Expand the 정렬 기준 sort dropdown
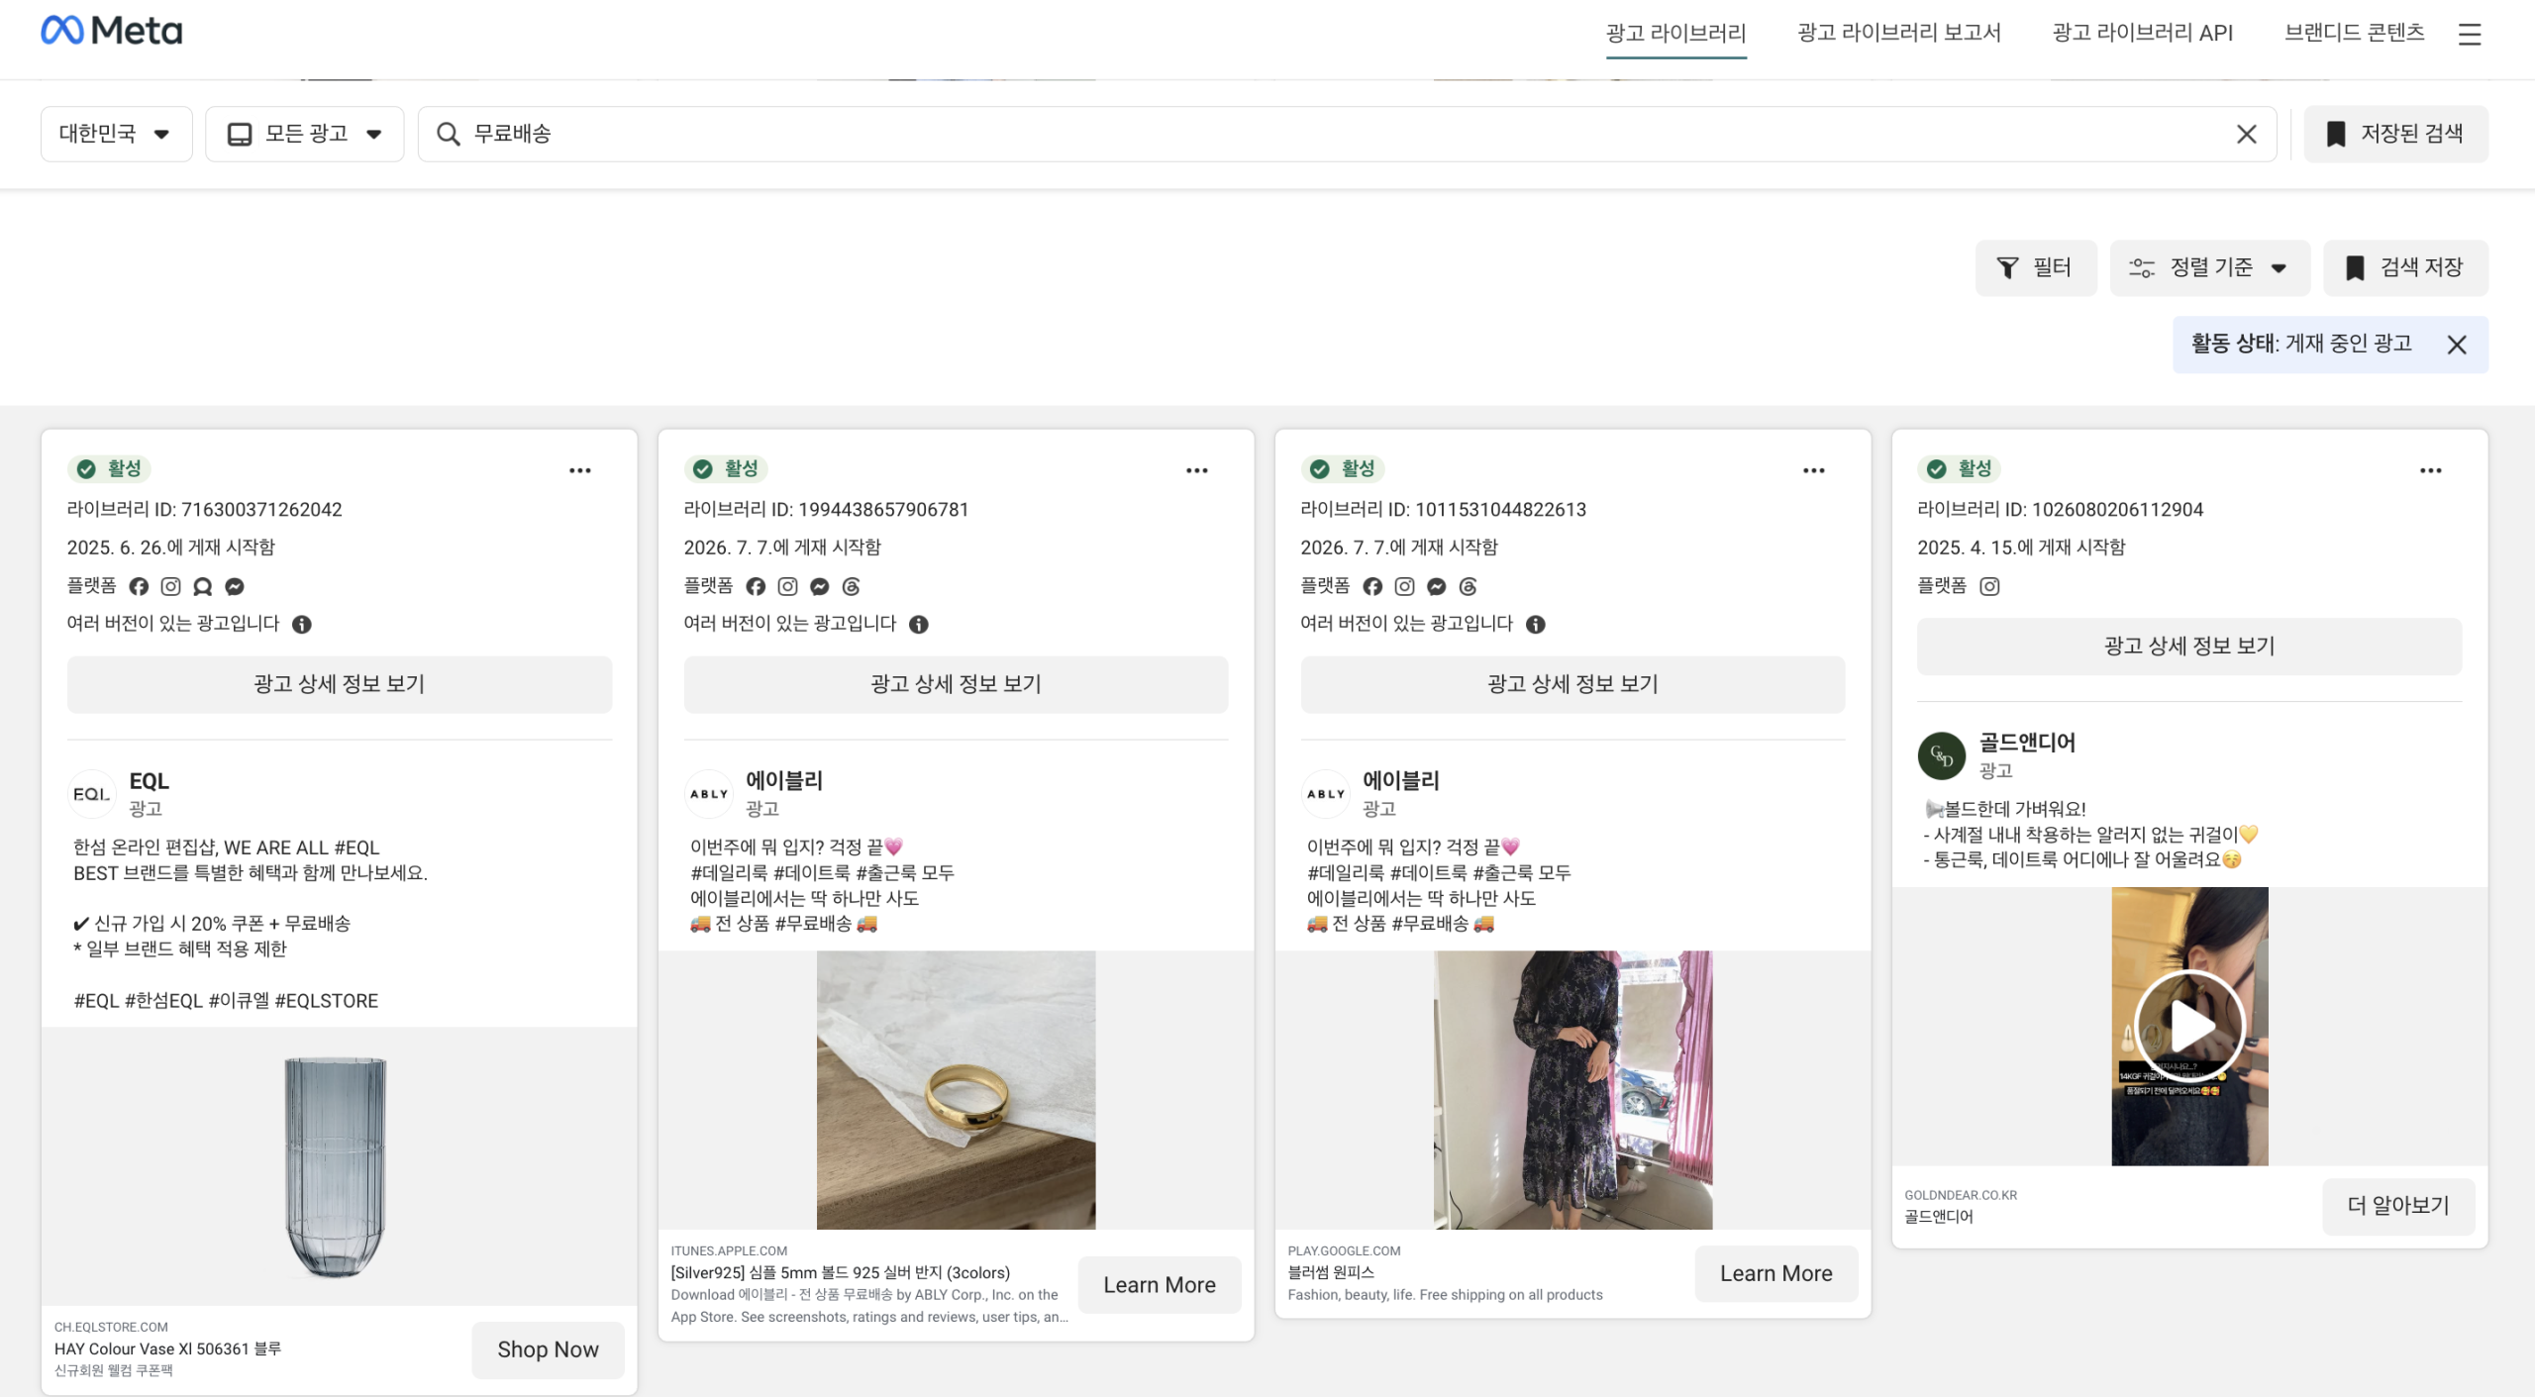 (x=2209, y=267)
